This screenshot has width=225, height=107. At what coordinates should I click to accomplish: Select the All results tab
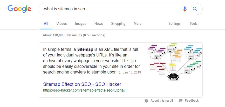click(x=46, y=23)
